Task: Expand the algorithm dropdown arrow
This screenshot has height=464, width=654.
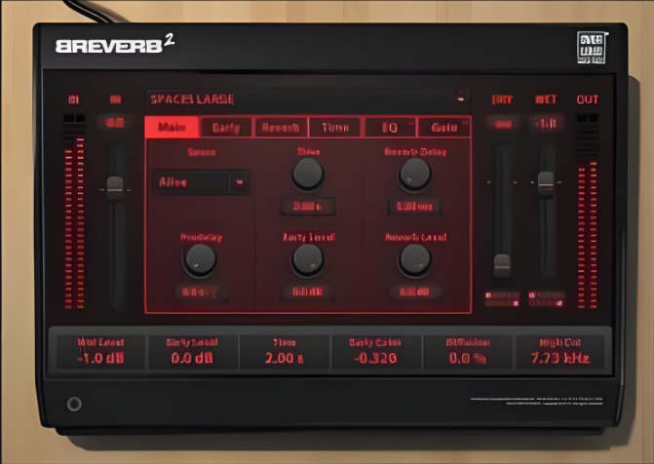Action: pos(240,182)
